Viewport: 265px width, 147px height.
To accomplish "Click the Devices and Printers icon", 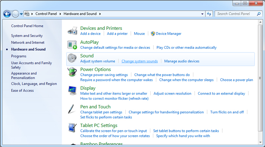I will 73,31.
